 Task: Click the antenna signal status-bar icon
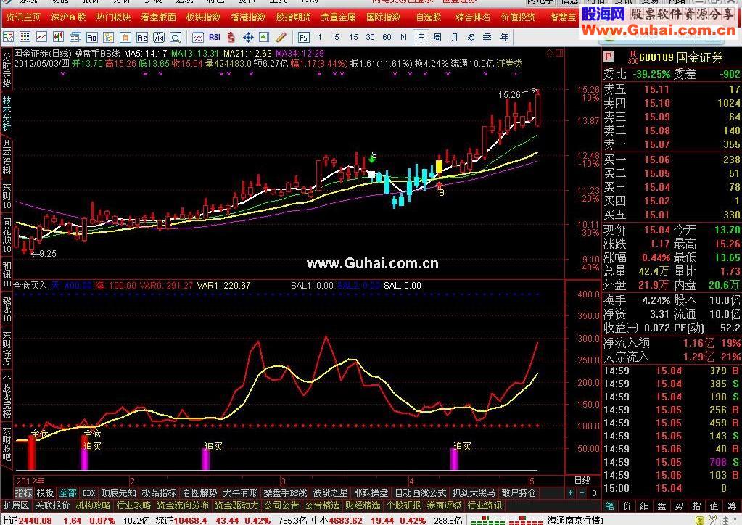tap(713, 520)
